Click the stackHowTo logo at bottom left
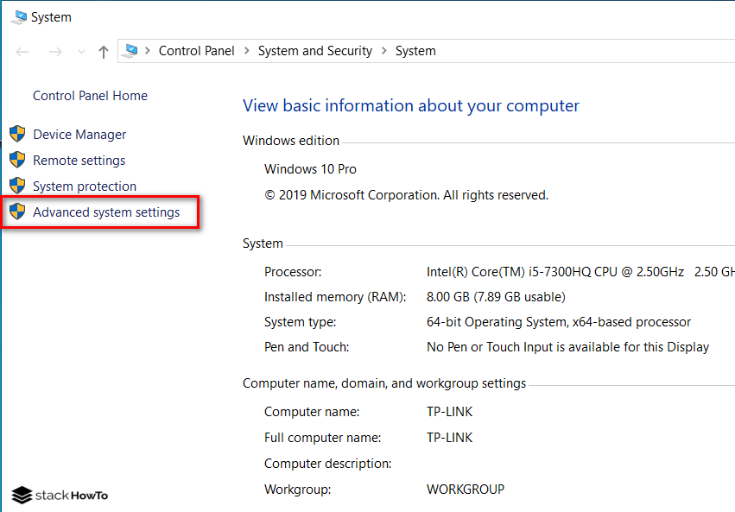Viewport: 735px width, 512px height. [59, 495]
